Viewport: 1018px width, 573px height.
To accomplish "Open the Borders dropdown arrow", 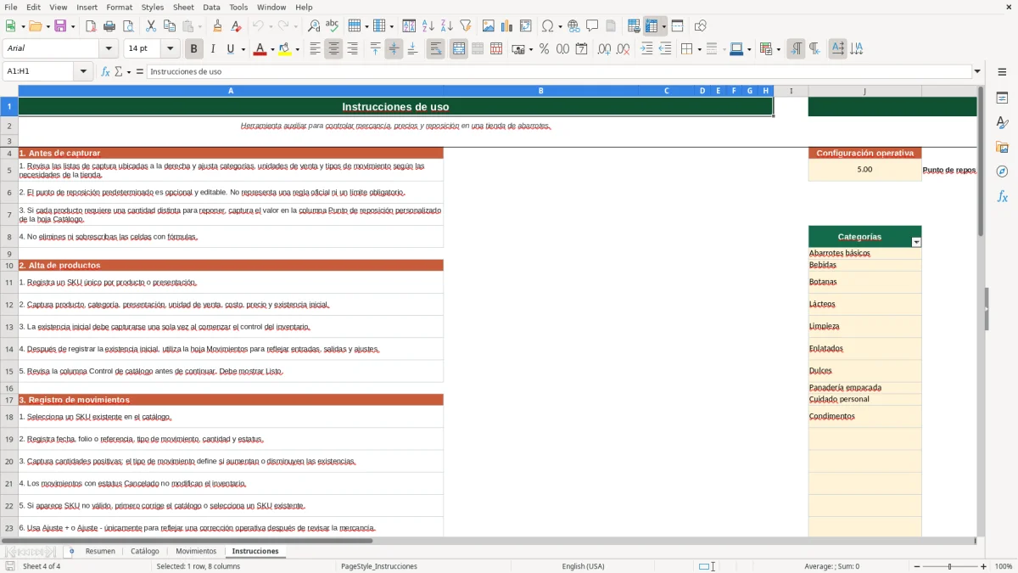I will coord(699,49).
